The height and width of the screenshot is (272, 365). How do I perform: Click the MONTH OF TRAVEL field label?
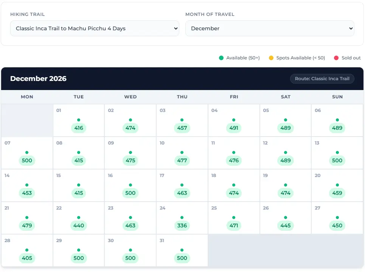pyautogui.click(x=210, y=14)
